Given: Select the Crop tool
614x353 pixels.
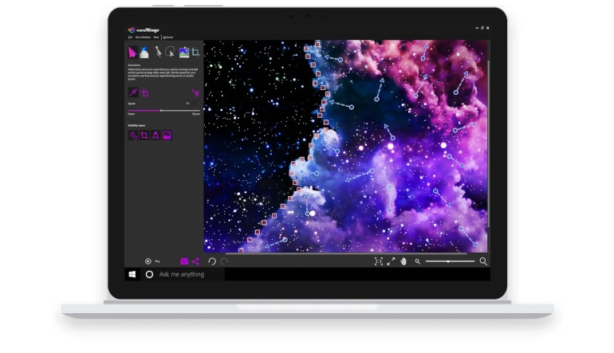Looking at the screenshot, I should click(195, 52).
